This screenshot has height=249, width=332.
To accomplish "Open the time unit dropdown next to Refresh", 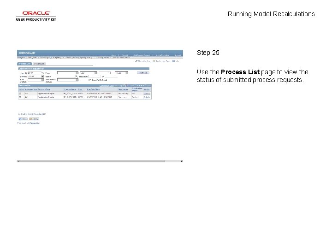I will point(122,73).
